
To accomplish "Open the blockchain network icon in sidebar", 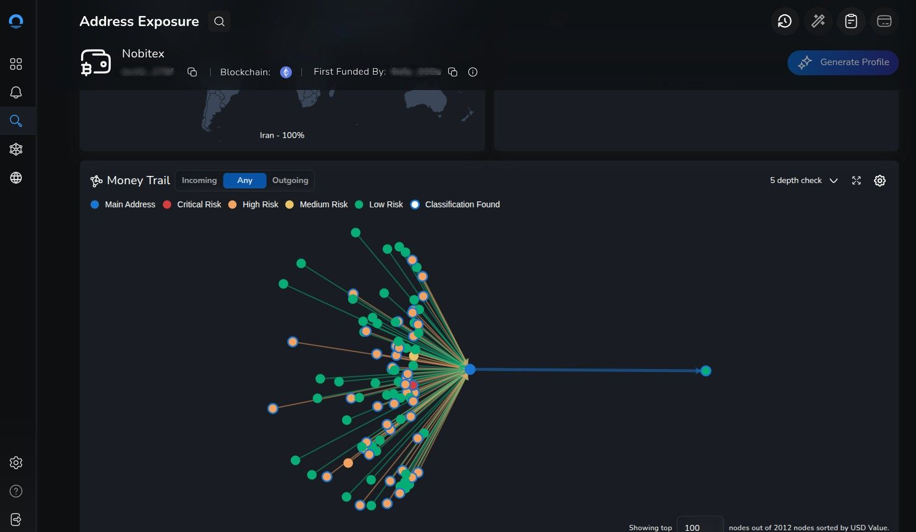I will tap(16, 149).
